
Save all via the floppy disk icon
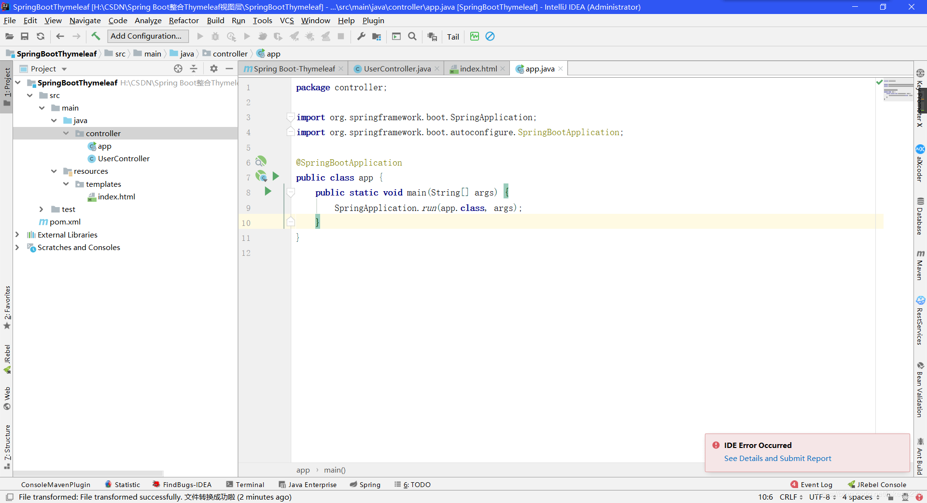(x=25, y=36)
